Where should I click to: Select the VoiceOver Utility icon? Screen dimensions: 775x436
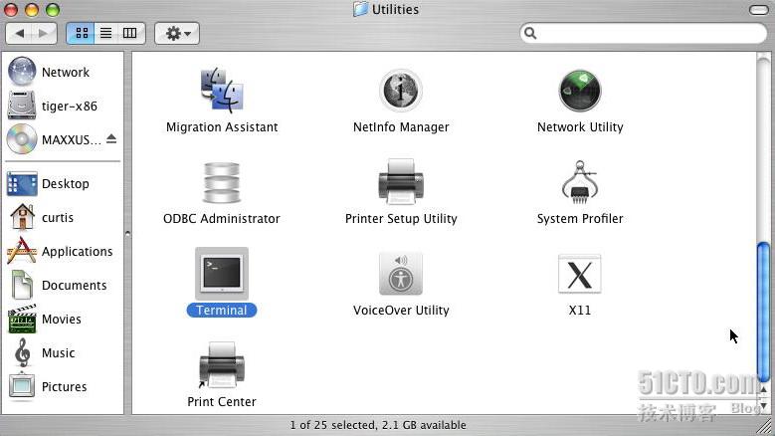[x=401, y=274]
